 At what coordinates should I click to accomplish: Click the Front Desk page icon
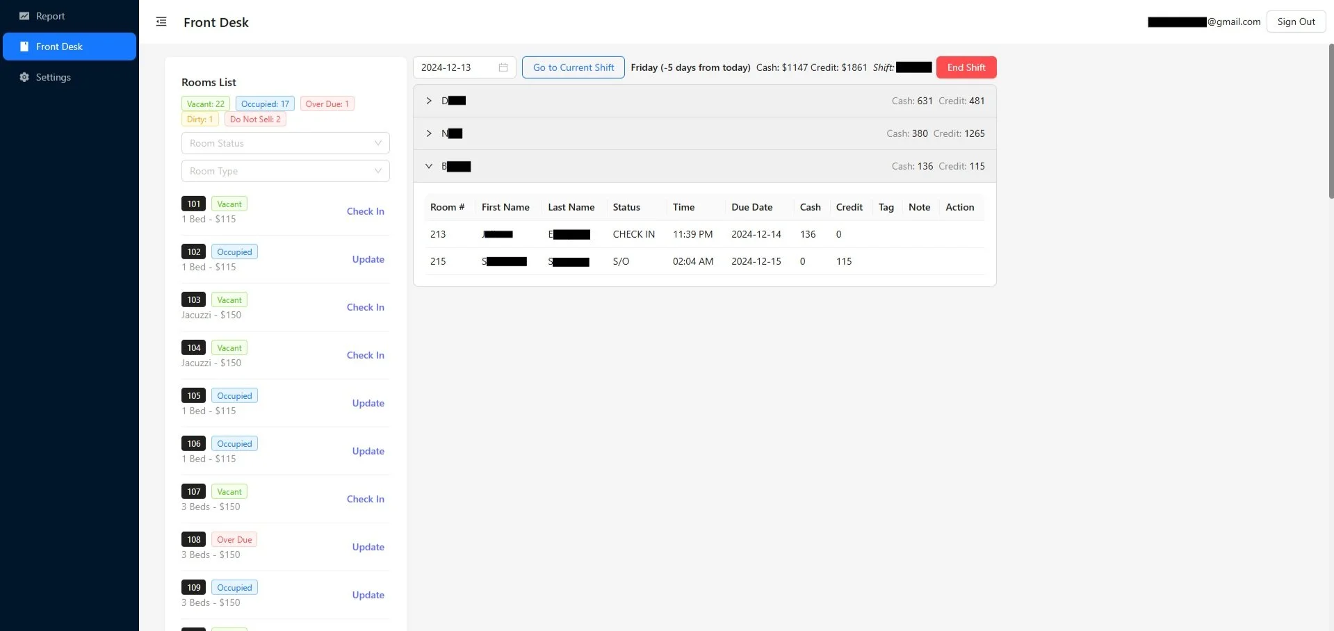[24, 47]
